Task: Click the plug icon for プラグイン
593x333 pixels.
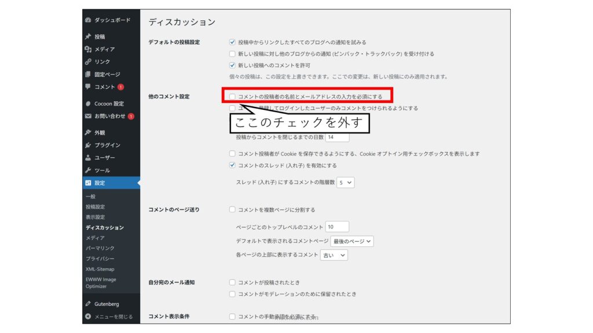Action: (x=88, y=145)
